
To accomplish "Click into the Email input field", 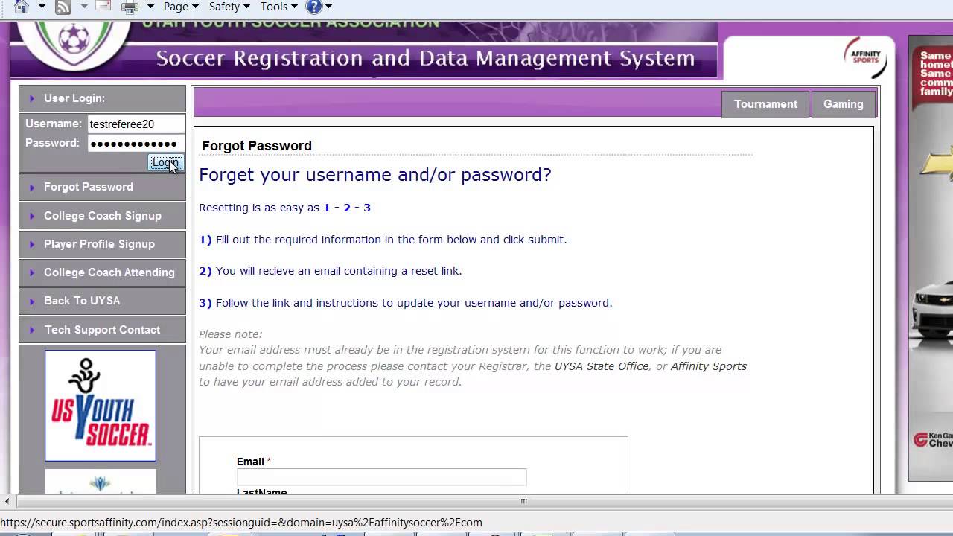I will tap(381, 477).
